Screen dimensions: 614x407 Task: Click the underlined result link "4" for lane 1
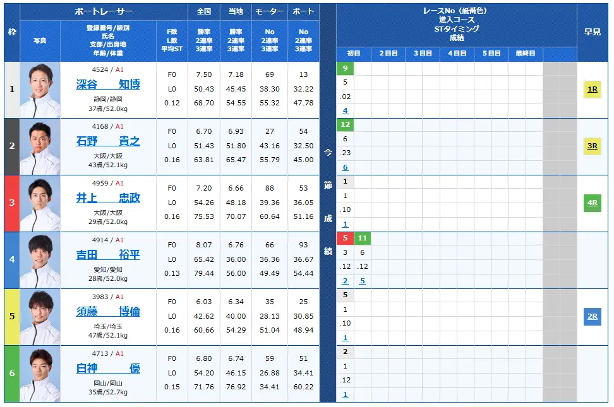345,110
